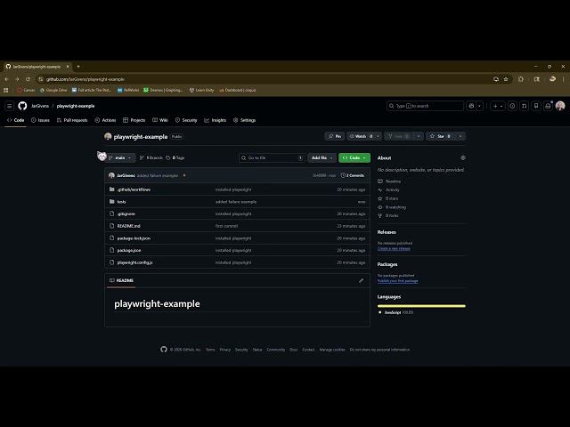Expand the Star lists dropdown arrow
The width and height of the screenshot is (570, 427).
460,136
